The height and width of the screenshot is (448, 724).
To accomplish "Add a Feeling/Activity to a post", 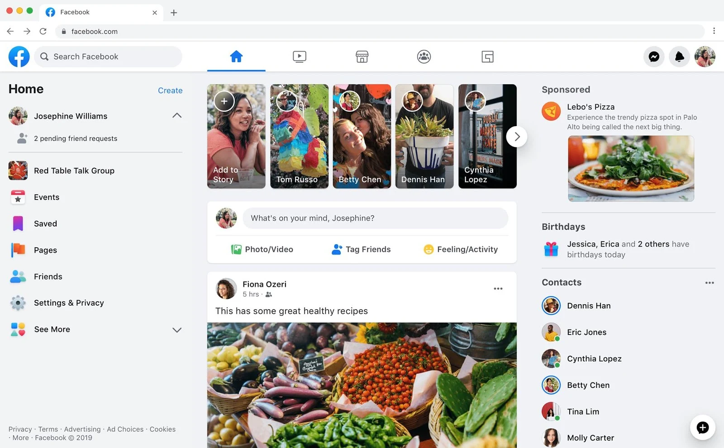I will (460, 249).
